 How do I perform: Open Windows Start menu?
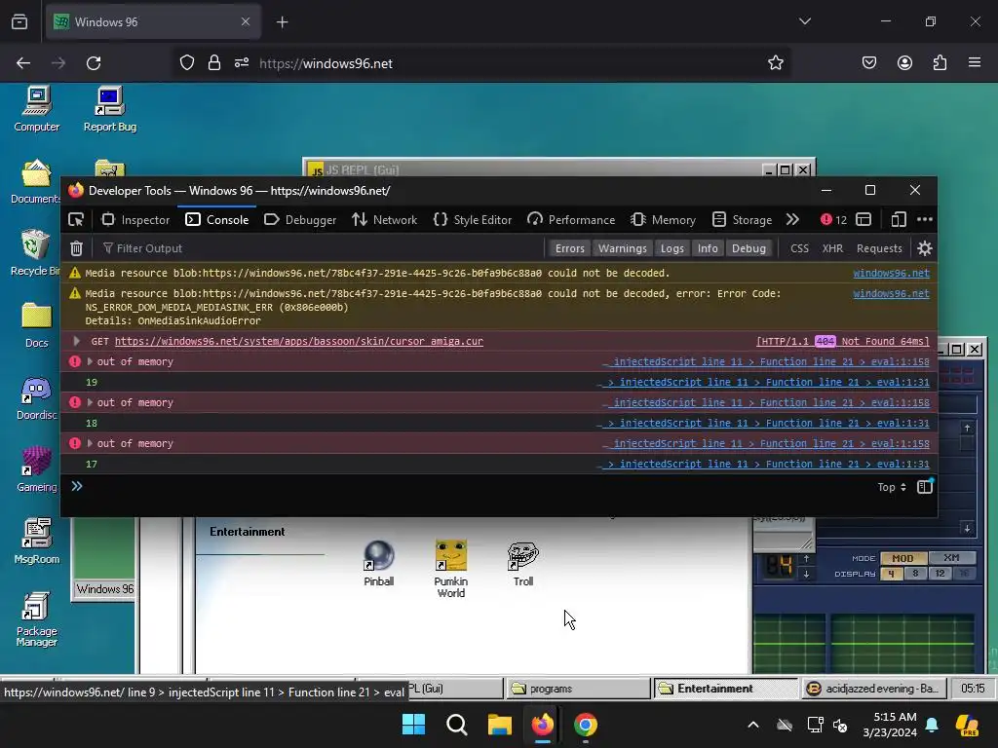tap(413, 725)
